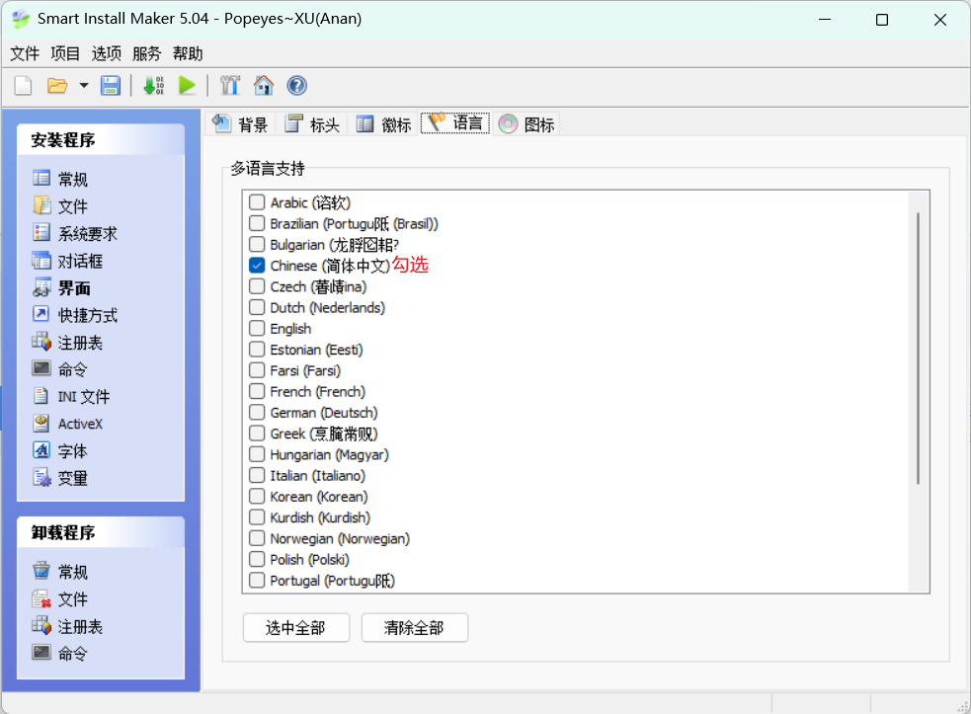Open help with the question mark icon
This screenshot has width=971, height=714.
click(x=296, y=86)
